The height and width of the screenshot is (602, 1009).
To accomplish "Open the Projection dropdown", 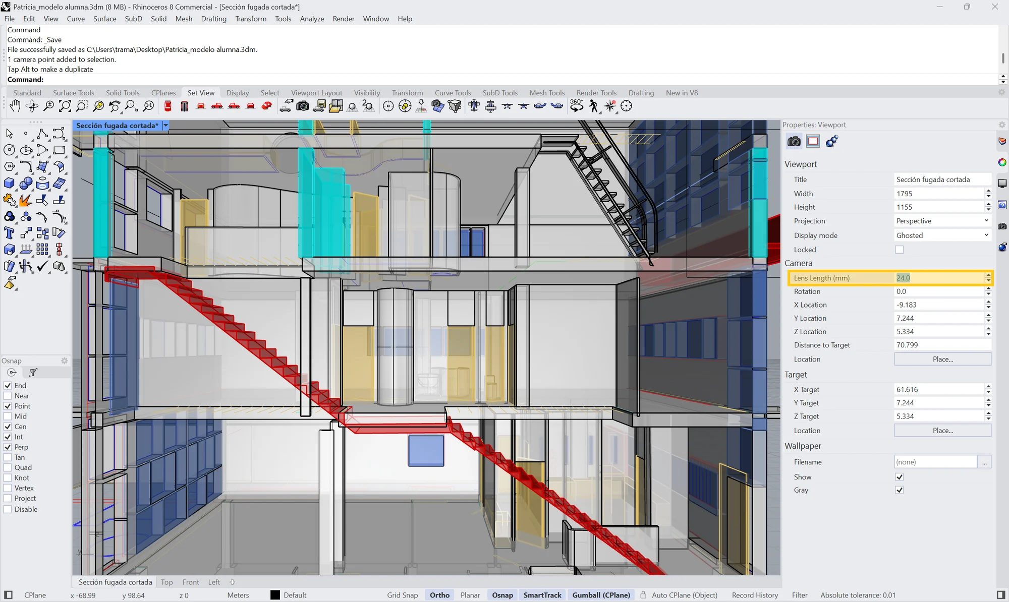I will 942,221.
